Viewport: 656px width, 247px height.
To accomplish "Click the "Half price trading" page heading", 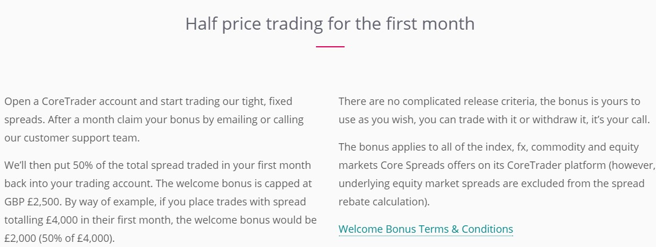I will click(330, 24).
